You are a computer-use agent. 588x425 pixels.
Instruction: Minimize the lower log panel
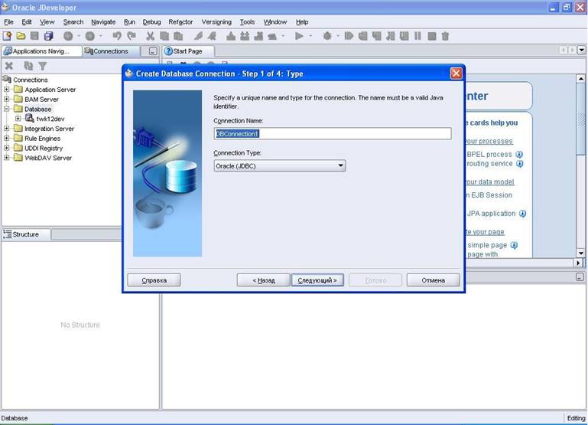click(580, 277)
